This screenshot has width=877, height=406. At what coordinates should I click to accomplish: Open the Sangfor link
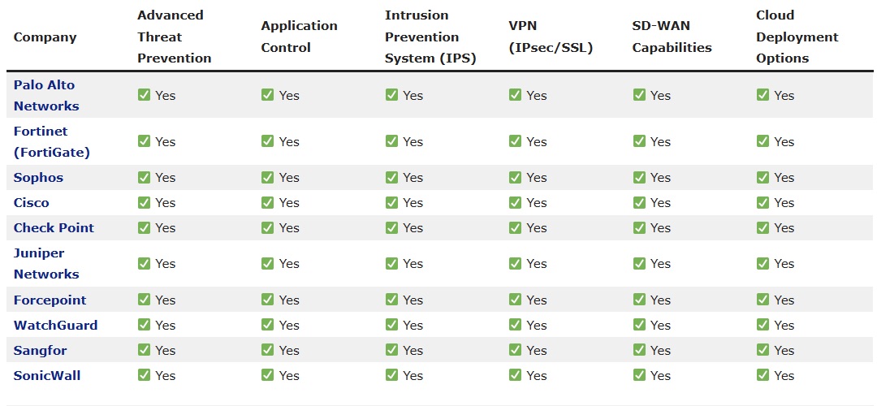[40, 351]
